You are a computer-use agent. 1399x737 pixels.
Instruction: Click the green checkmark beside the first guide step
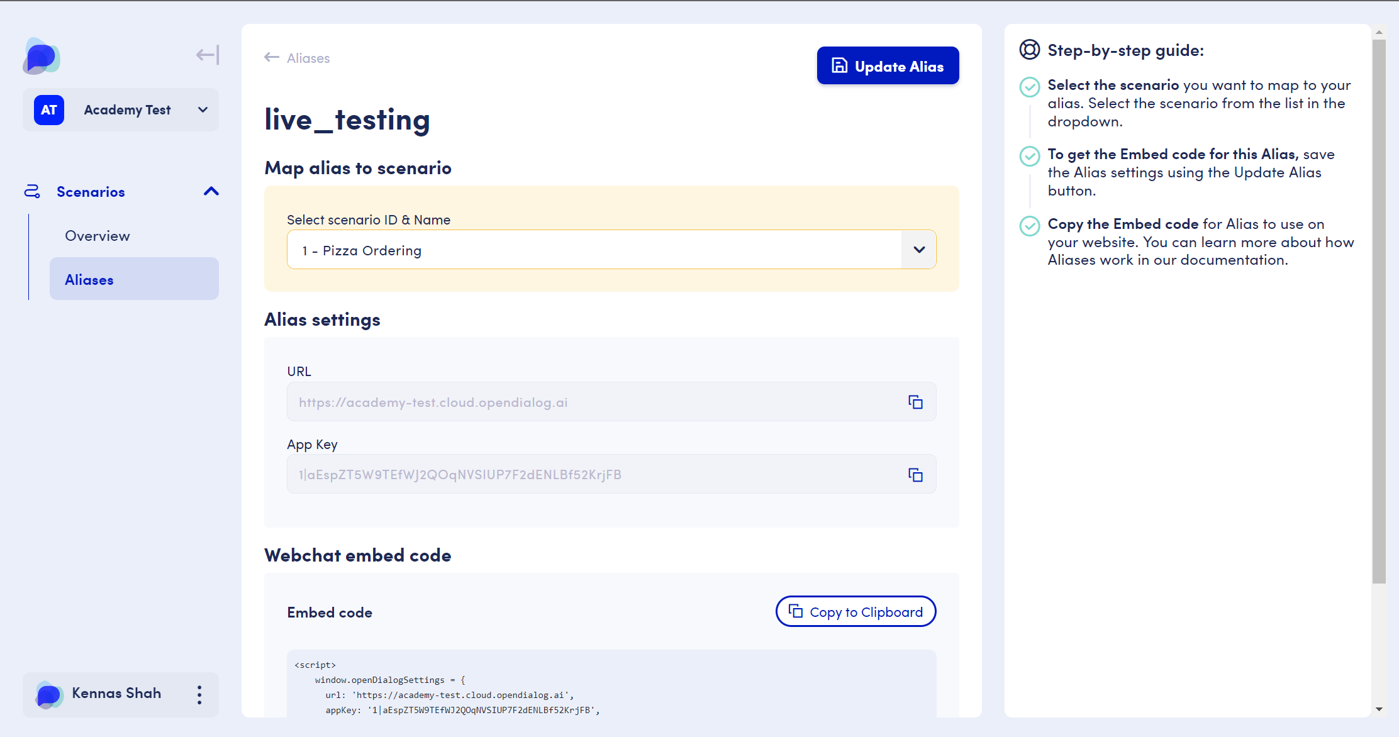[x=1030, y=88]
